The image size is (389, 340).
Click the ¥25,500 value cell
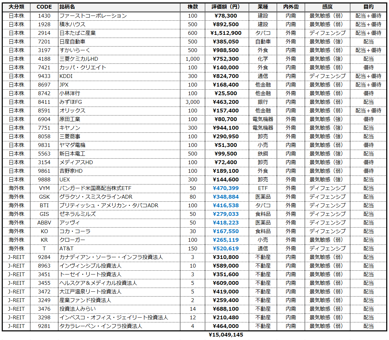pyautogui.click(x=227, y=93)
